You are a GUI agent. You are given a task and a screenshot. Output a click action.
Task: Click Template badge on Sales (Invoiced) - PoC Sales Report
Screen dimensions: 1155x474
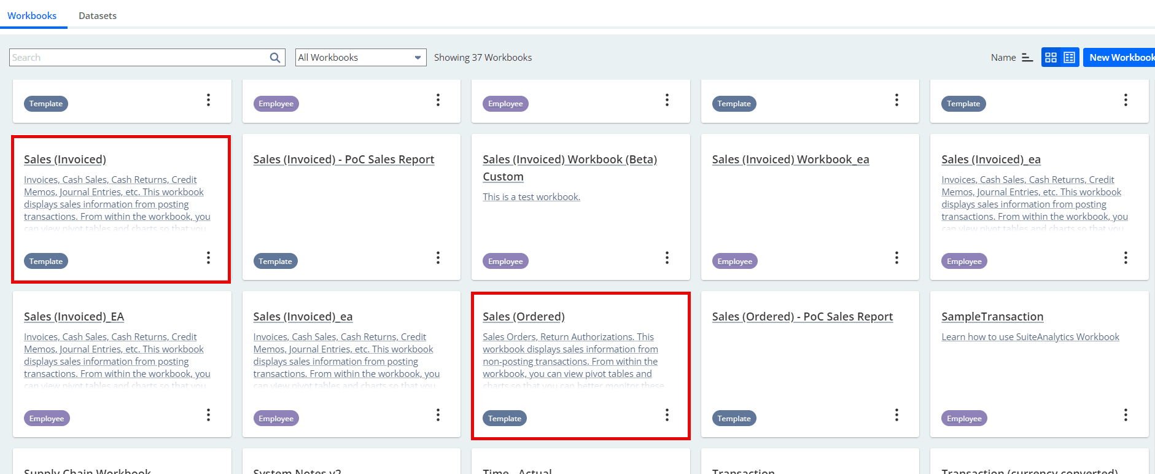(275, 261)
